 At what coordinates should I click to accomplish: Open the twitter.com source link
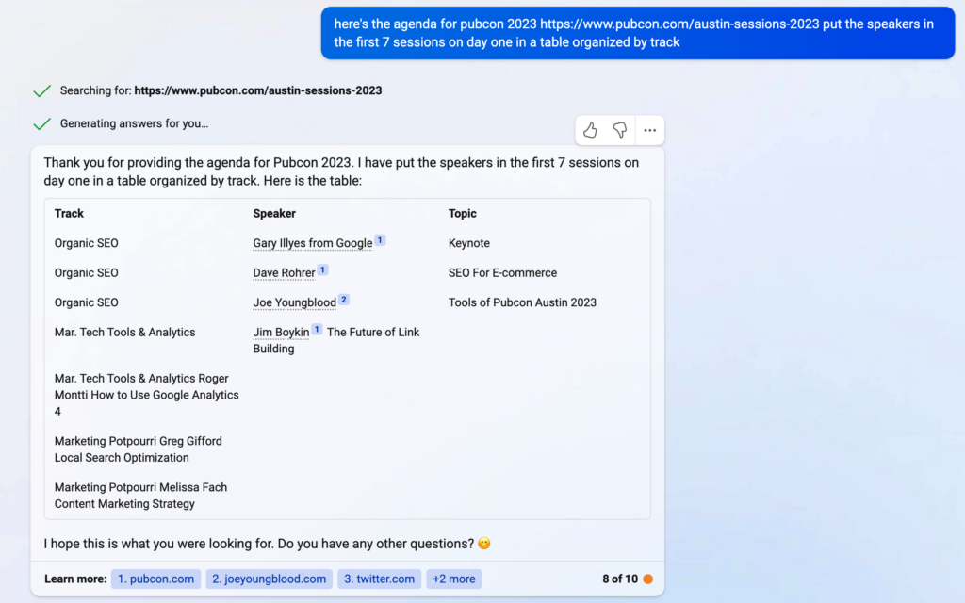point(379,579)
